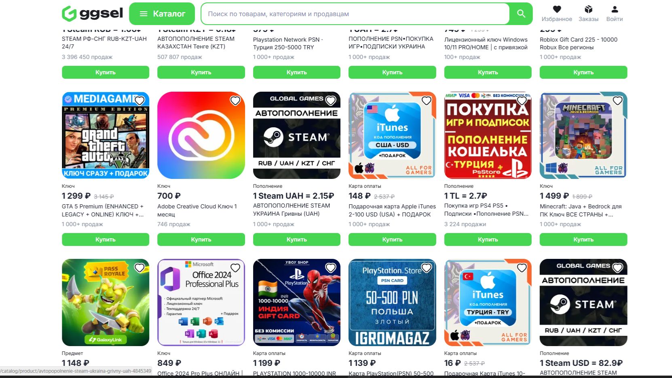Viewport: 672px width, 378px height.
Task: Click the search magnifier button
Action: [521, 14]
